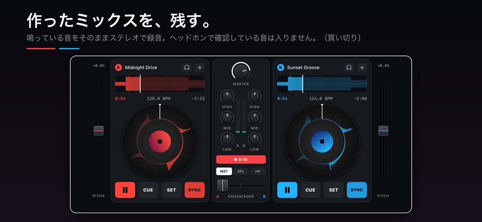
Task: Select the MST output mode
Action: pos(224,171)
